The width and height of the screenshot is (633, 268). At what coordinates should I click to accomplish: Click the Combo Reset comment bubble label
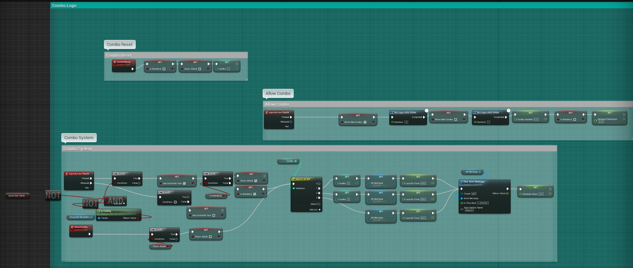point(120,44)
